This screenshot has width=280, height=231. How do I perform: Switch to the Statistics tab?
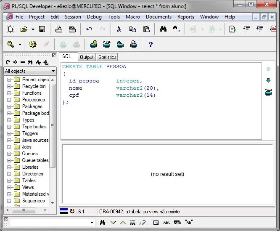[x=107, y=57]
